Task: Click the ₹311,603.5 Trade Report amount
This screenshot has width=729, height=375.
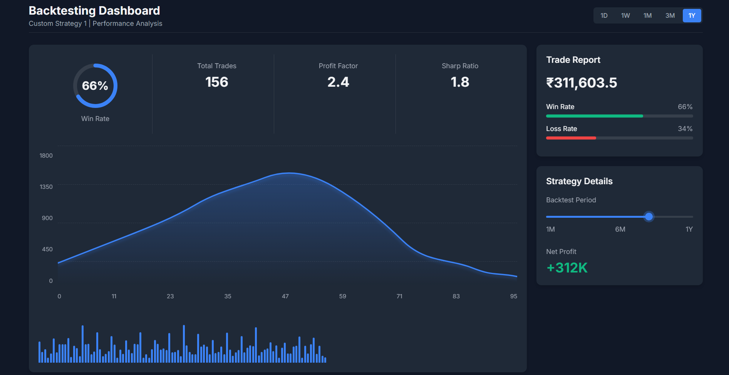Action: point(582,83)
